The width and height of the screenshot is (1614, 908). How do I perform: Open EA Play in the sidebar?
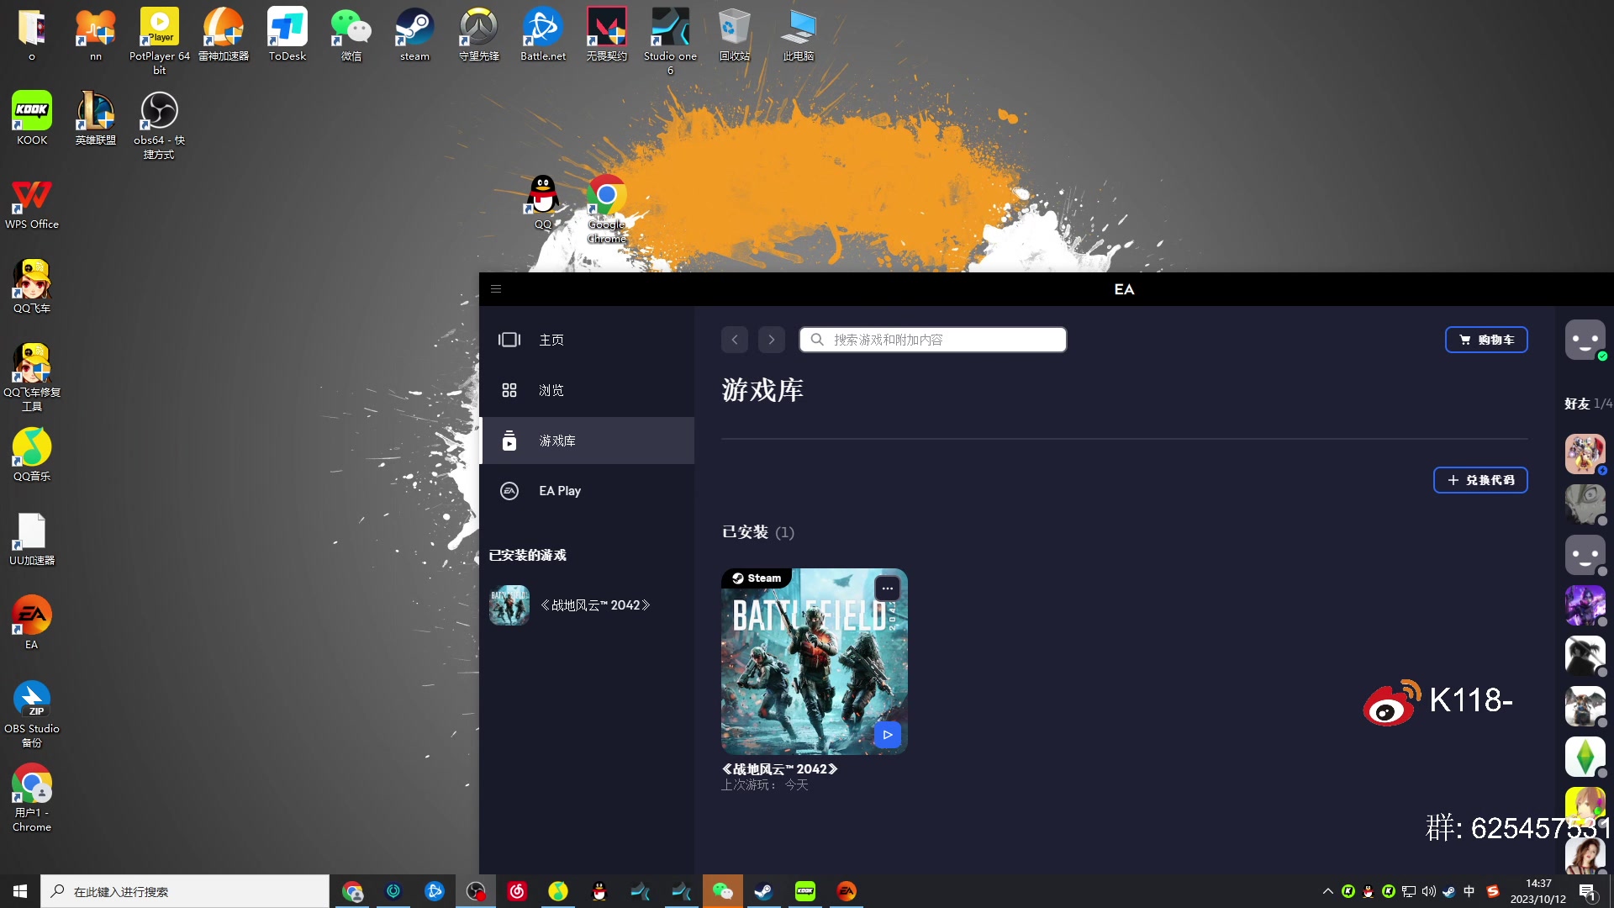pyautogui.click(x=587, y=491)
